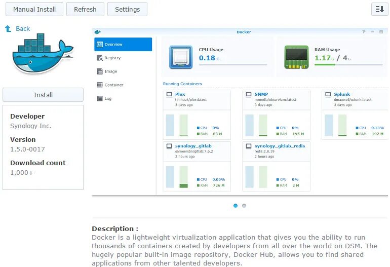Click the Splunk 0.13% CPU value
390x267 pixels.
pos(377,128)
